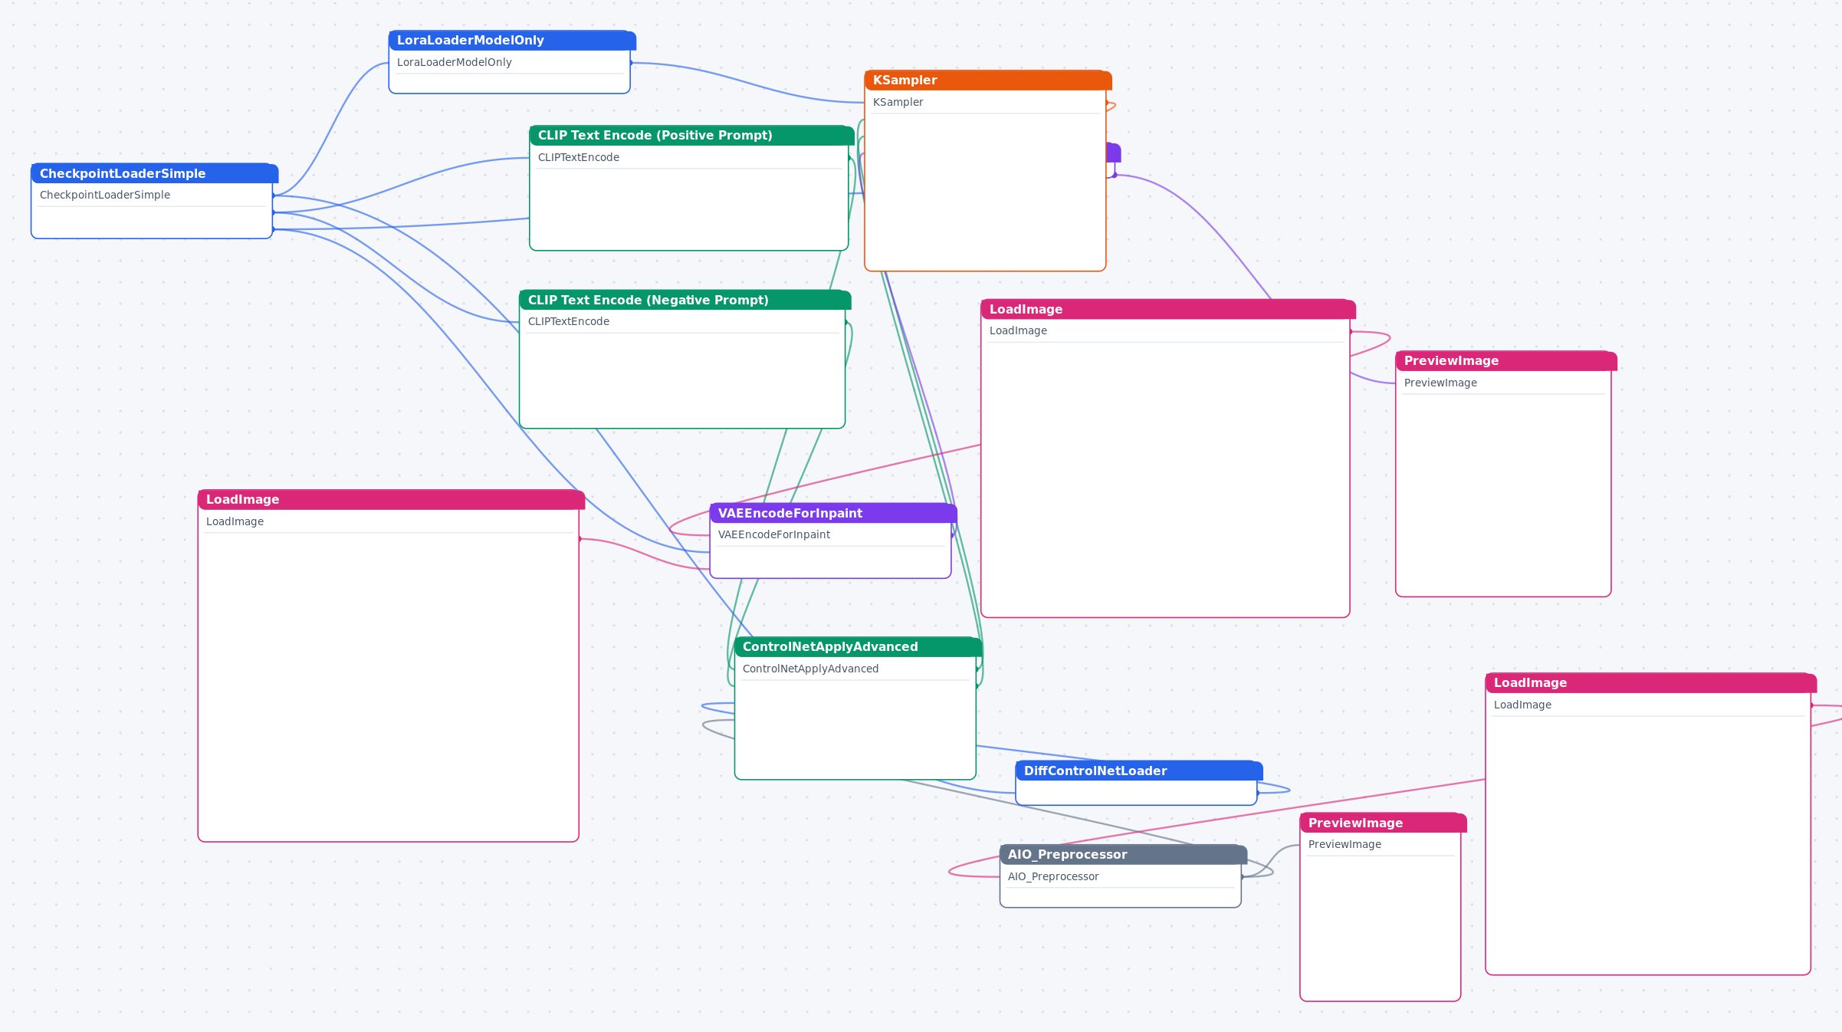Select the ControlNetApplyAdvanced node header

pos(858,647)
